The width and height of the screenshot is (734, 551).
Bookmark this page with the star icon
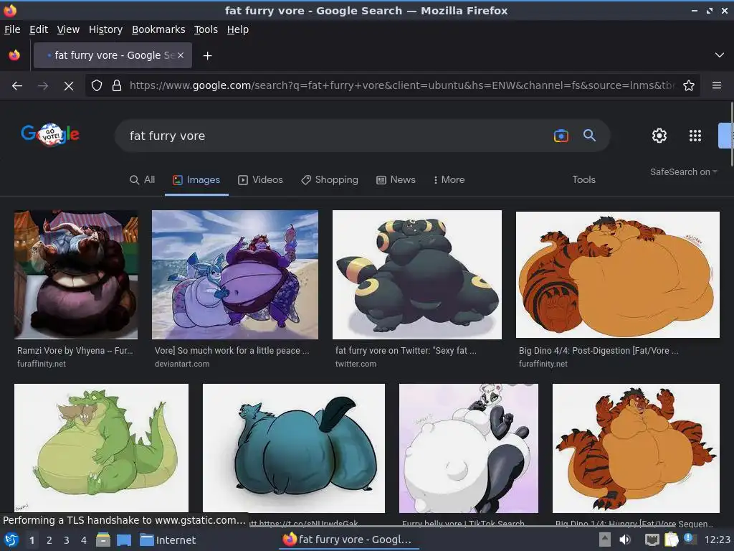pyautogui.click(x=689, y=86)
